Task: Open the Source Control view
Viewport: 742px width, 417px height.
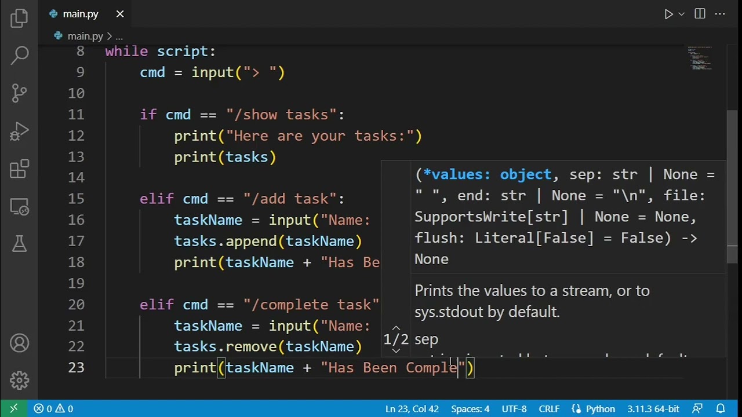Action: tap(19, 93)
